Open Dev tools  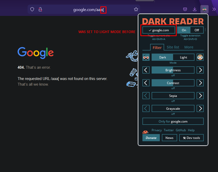tap(191, 138)
